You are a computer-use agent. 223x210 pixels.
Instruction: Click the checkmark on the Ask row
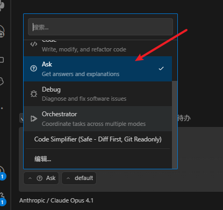[x=161, y=69]
